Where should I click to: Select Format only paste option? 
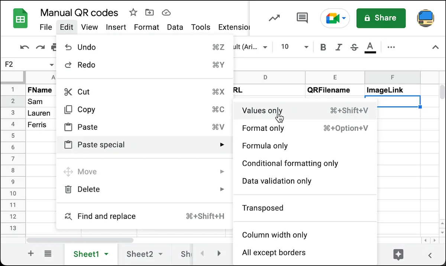[x=305, y=128]
